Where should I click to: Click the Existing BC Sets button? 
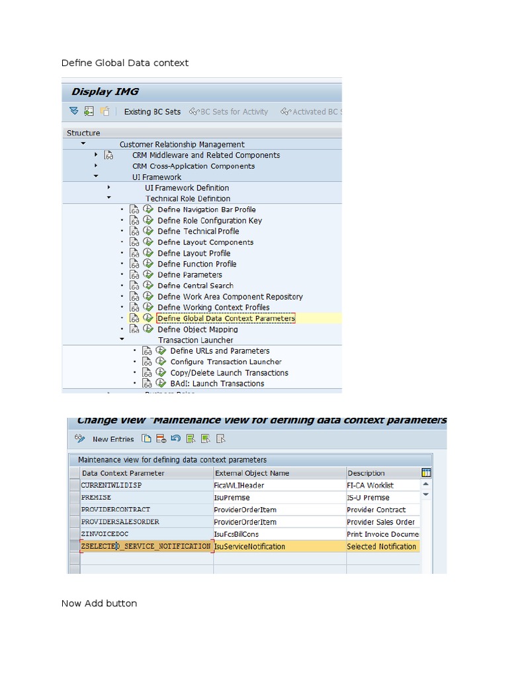pyautogui.click(x=152, y=111)
